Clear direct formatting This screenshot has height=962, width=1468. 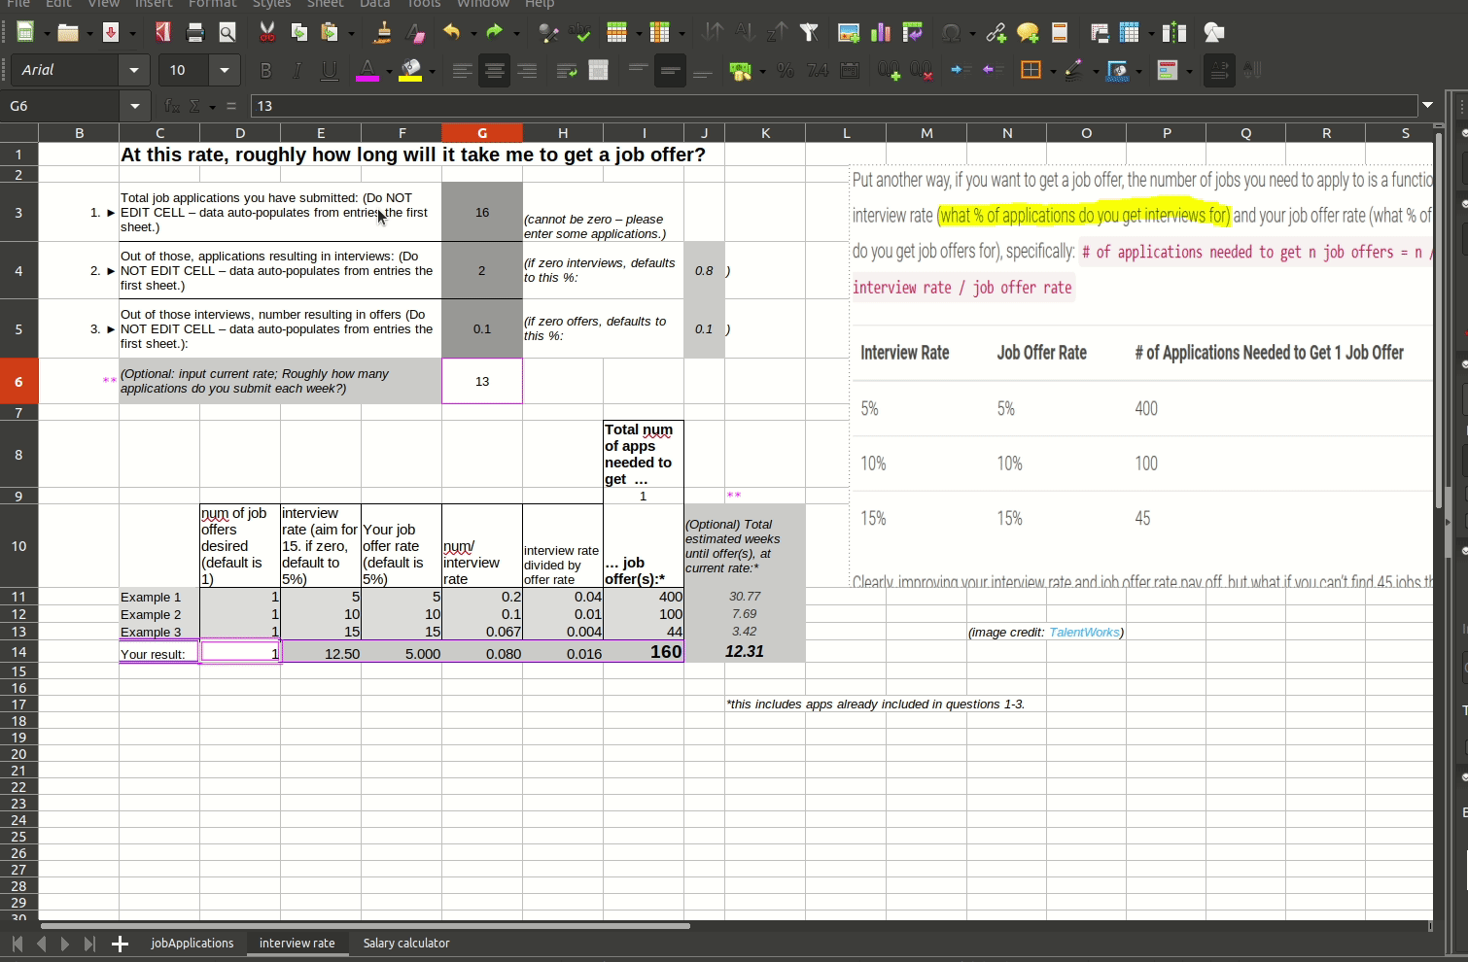point(415,33)
